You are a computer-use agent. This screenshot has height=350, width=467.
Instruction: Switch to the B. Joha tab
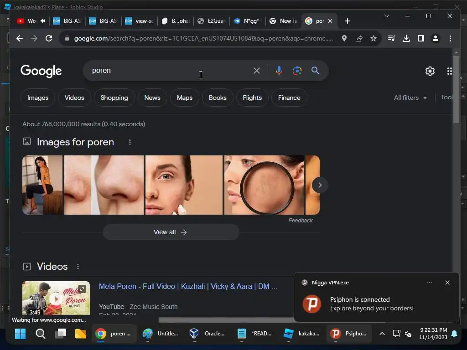point(176,21)
